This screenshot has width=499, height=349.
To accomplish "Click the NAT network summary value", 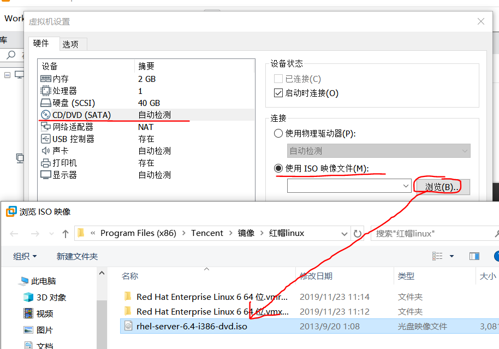I will [x=146, y=127].
